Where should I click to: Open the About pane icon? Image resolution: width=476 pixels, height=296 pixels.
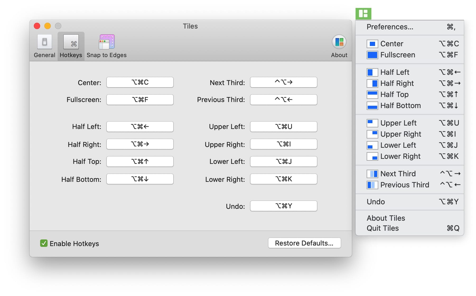339,42
